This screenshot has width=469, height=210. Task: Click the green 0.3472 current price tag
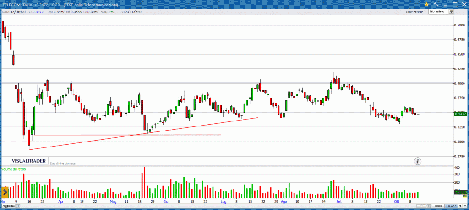[x=460, y=114]
